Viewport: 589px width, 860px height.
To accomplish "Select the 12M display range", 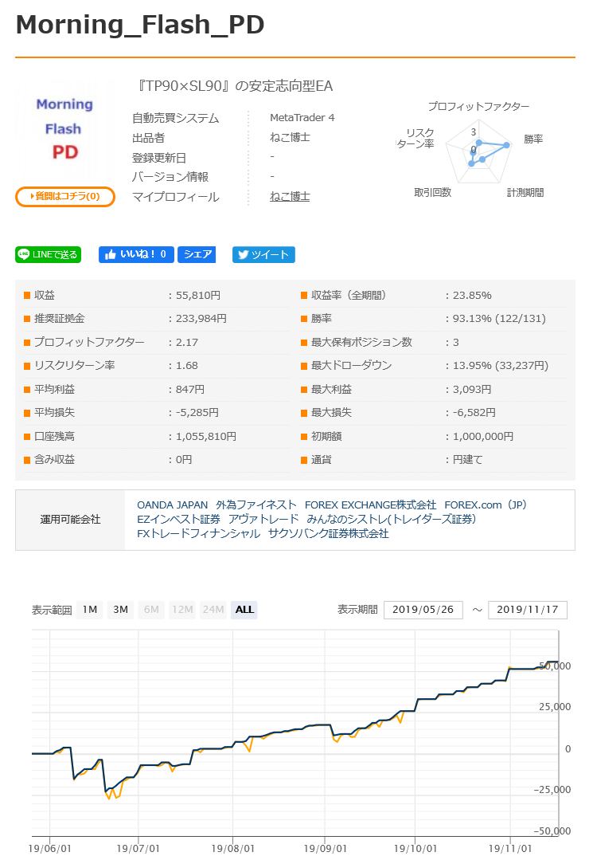I will pyautogui.click(x=182, y=610).
